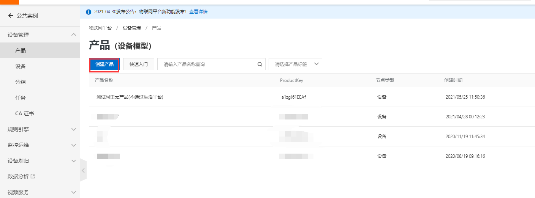The width and height of the screenshot is (535, 198).
Task: Open external link icon beside 数据分析
Action: tap(33, 176)
